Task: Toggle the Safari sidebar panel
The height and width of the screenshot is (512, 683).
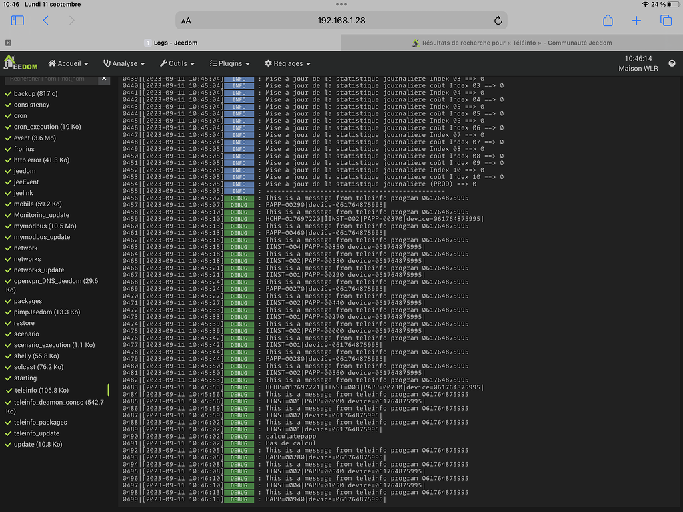Action: (x=17, y=21)
